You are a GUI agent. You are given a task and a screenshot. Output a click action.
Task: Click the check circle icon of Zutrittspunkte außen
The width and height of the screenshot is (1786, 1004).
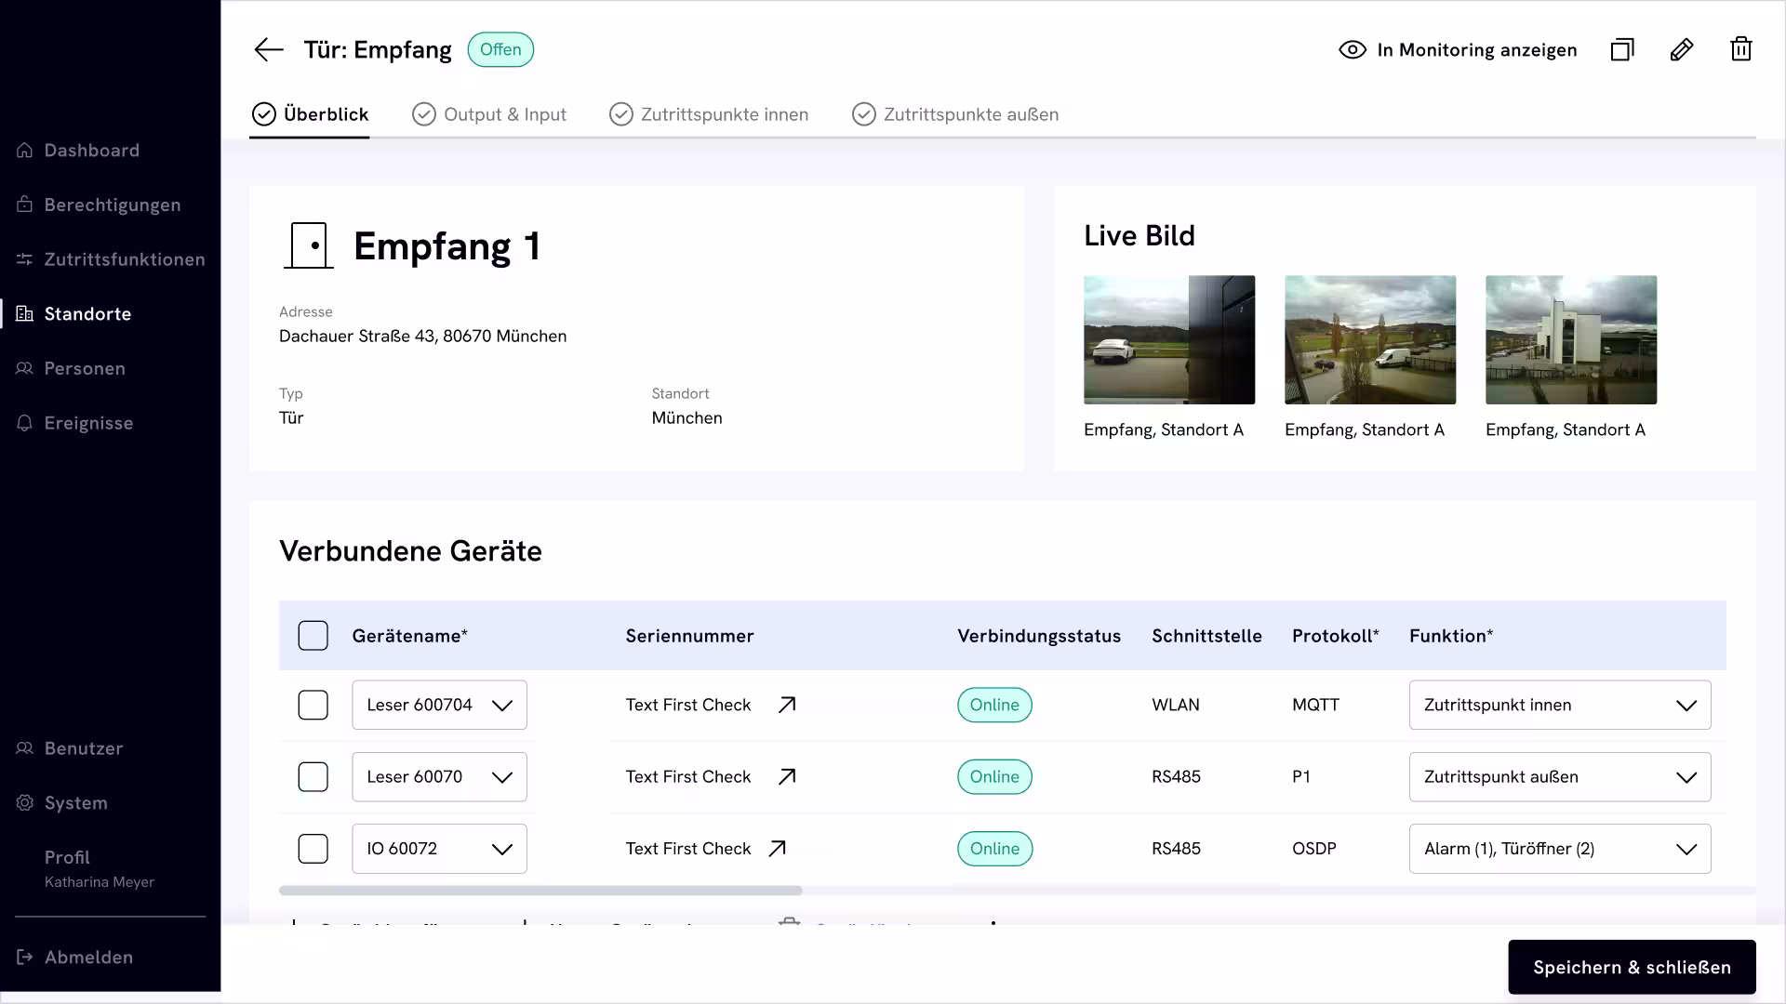tap(864, 114)
